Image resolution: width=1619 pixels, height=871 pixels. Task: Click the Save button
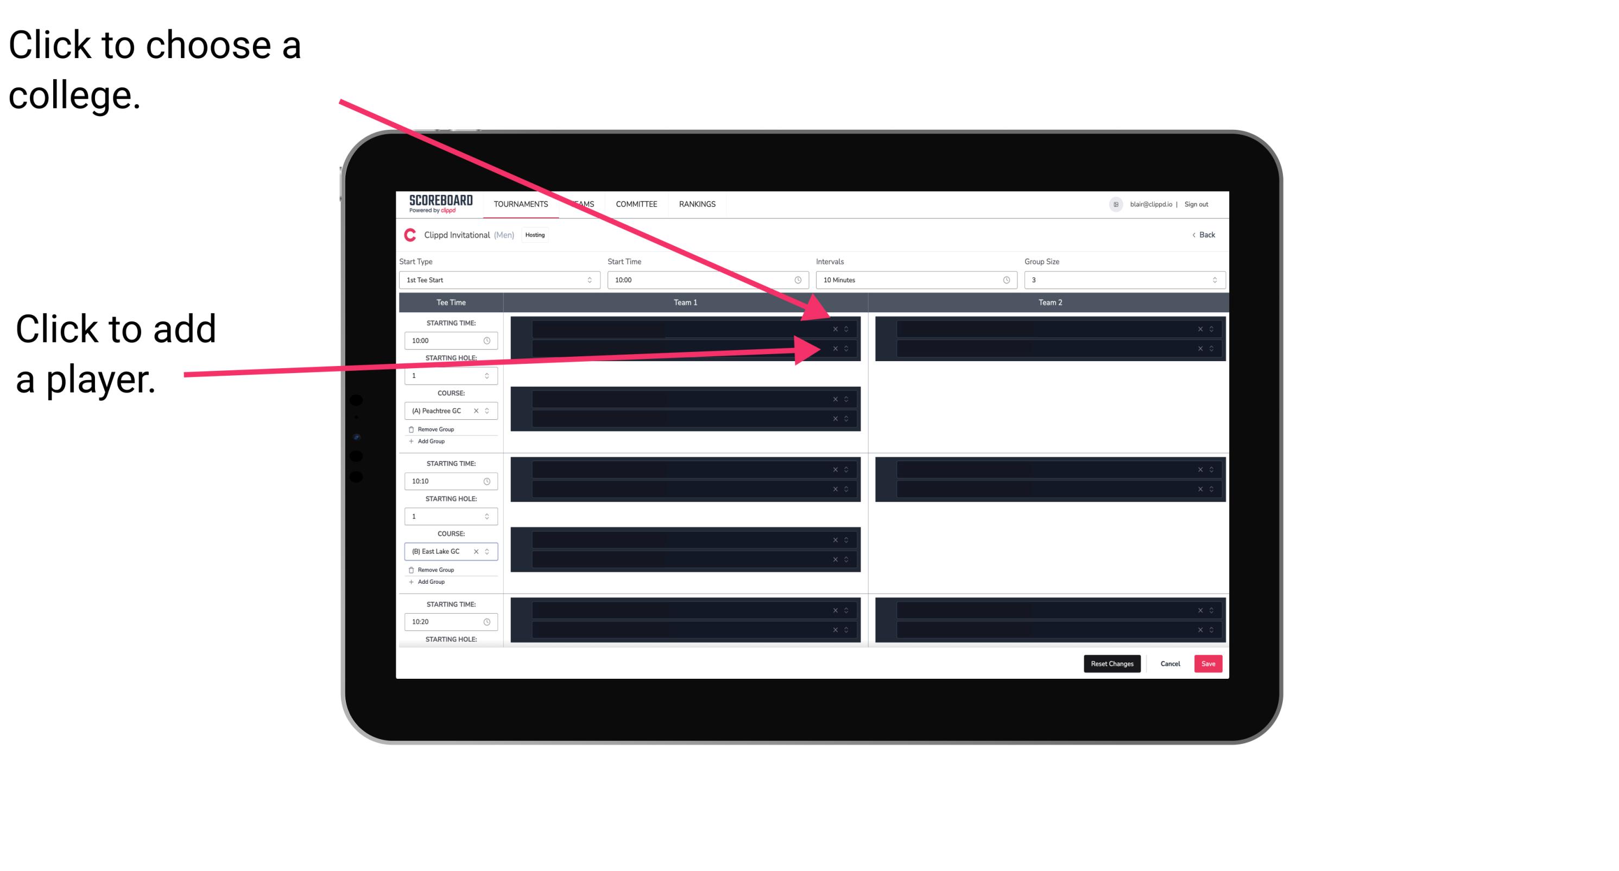coord(1209,663)
